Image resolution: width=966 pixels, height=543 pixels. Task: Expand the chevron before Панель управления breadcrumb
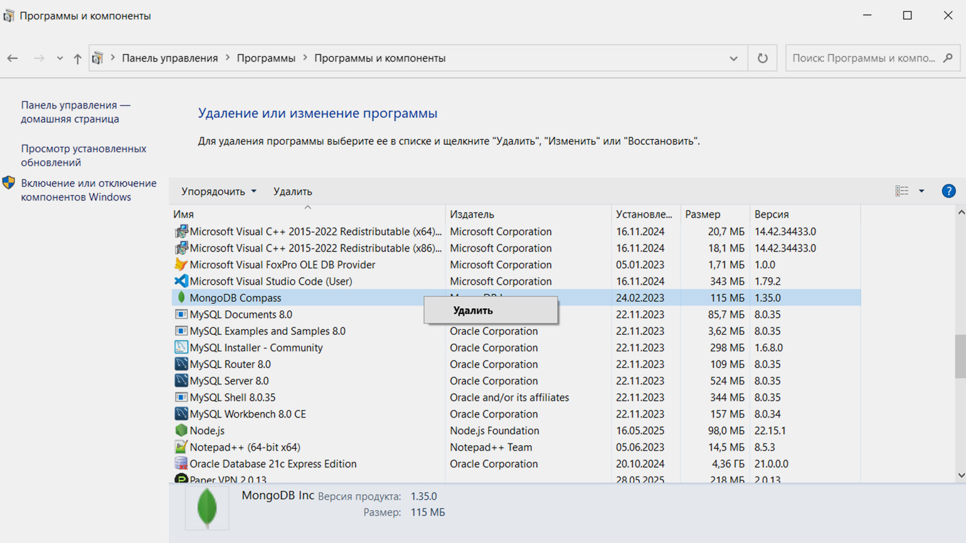113,58
